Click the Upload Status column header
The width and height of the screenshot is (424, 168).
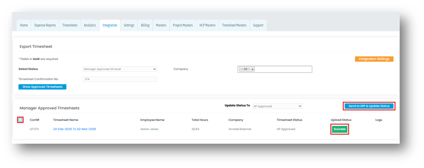tap(341, 120)
